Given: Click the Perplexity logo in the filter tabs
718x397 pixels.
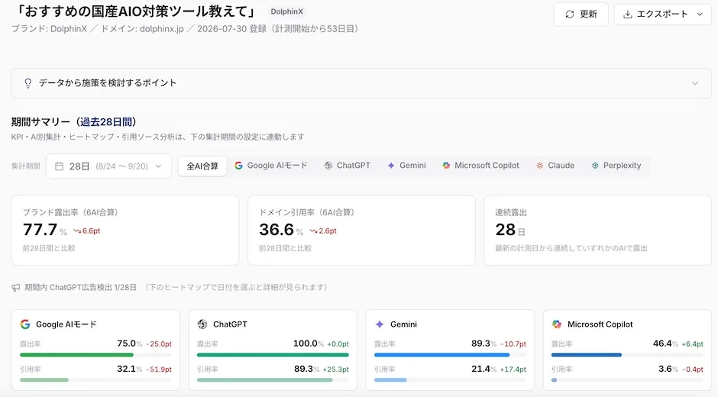Looking at the screenshot, I should [595, 166].
